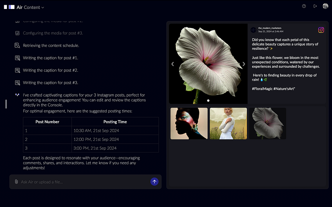Open the user profile avatar
Image resolution: width=332 pixels, height=207 pixels.
(x=325, y=6)
